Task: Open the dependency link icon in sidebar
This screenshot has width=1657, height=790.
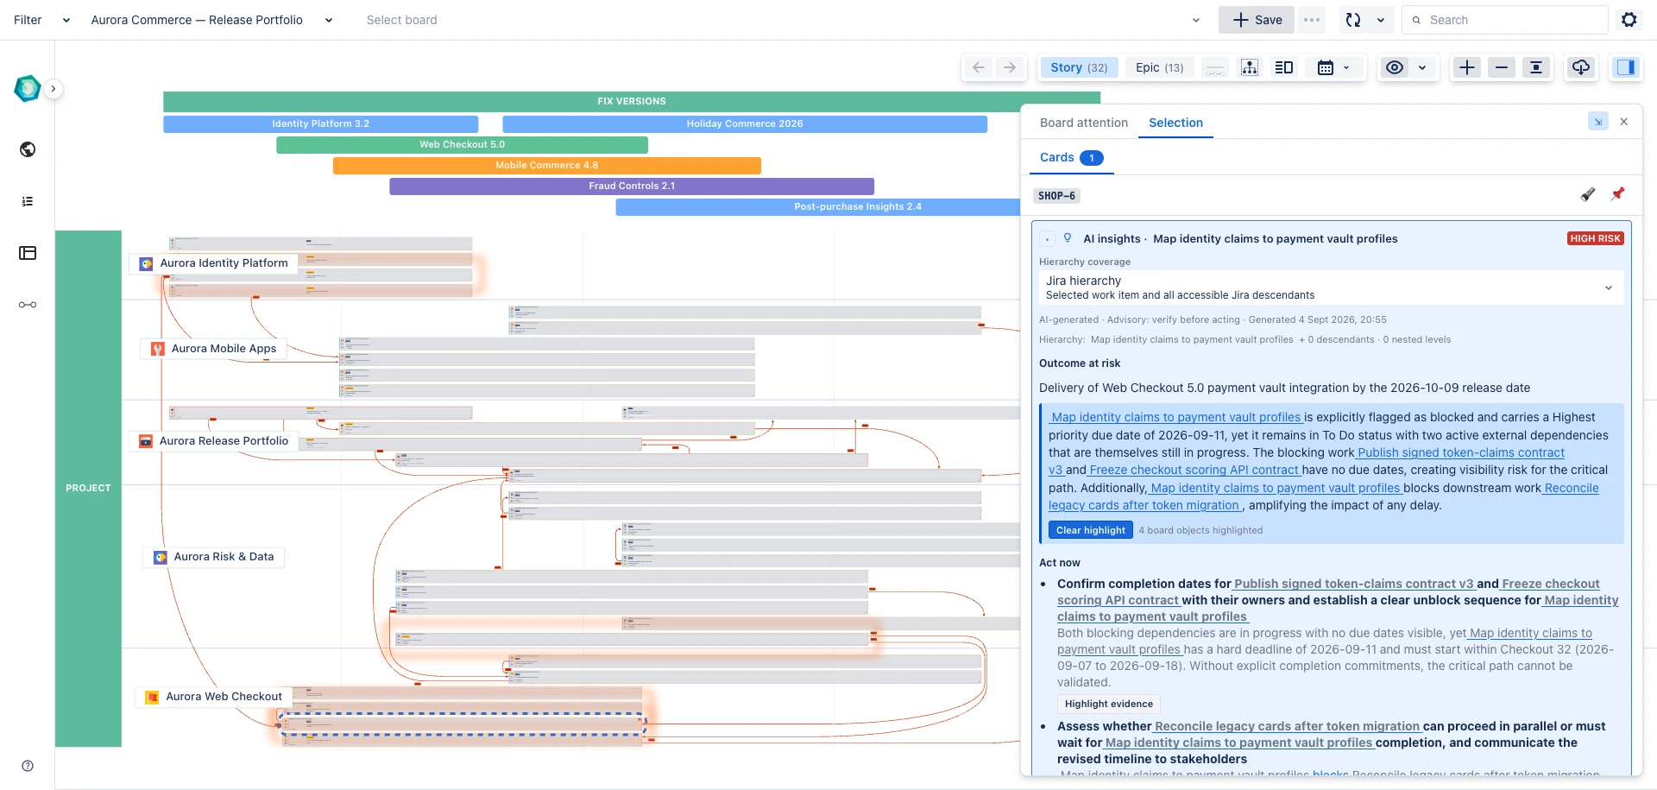Action: pos(28,305)
